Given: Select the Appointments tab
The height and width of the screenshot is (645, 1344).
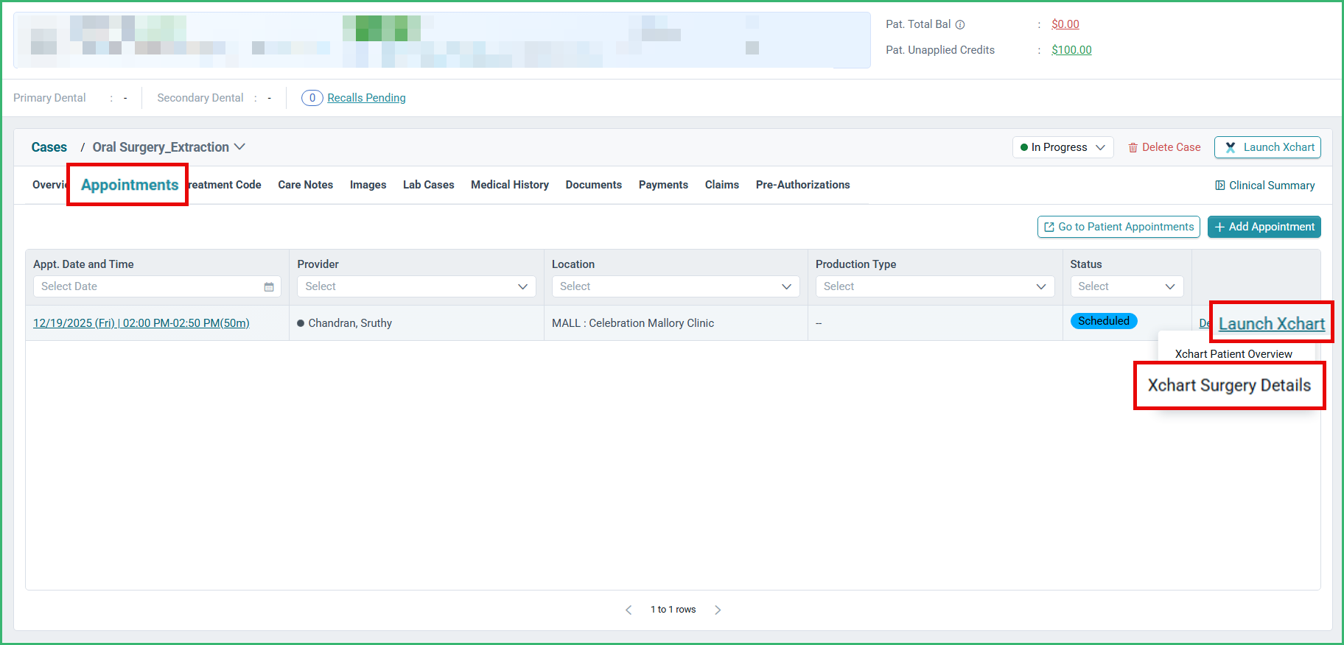Looking at the screenshot, I should [x=130, y=185].
